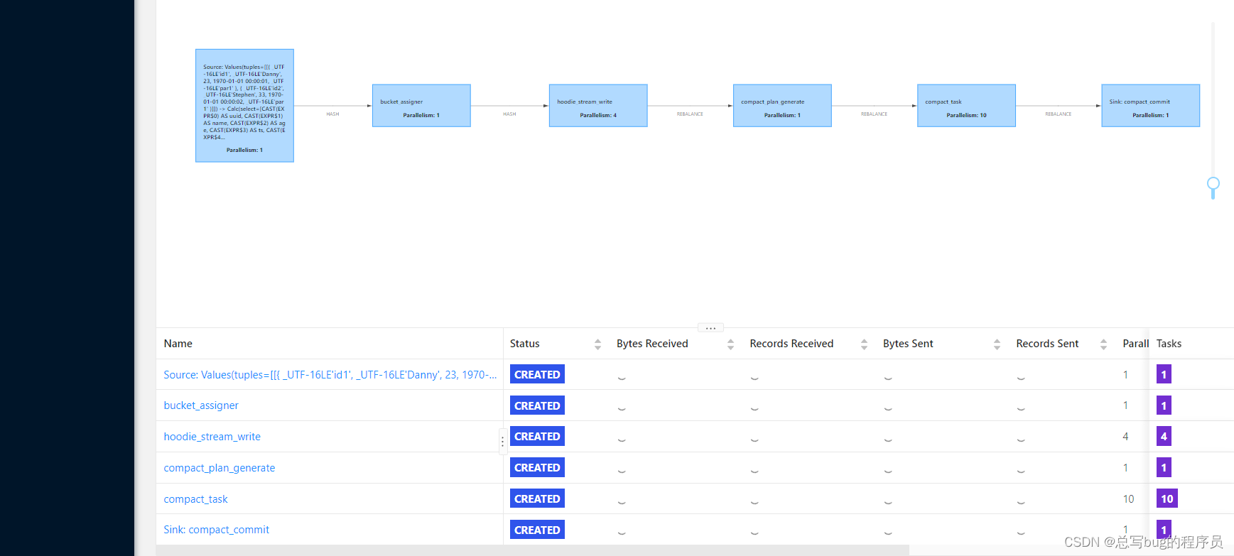Sort by Bytes Sent column arrows
Image resolution: width=1234 pixels, height=556 pixels.
pyautogui.click(x=997, y=344)
